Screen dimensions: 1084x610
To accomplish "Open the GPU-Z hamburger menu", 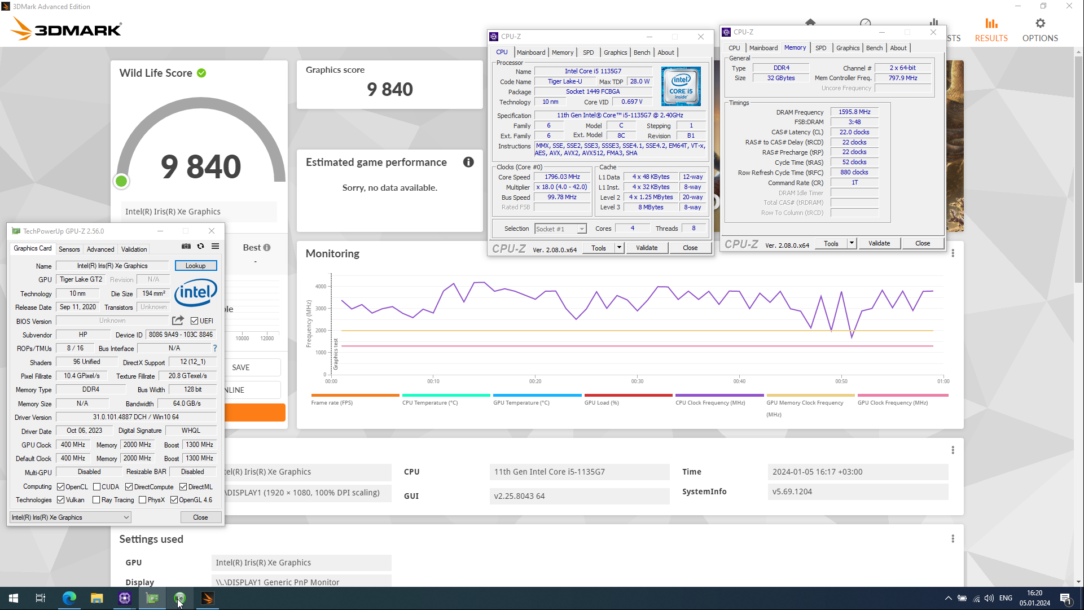I will pos(215,247).
